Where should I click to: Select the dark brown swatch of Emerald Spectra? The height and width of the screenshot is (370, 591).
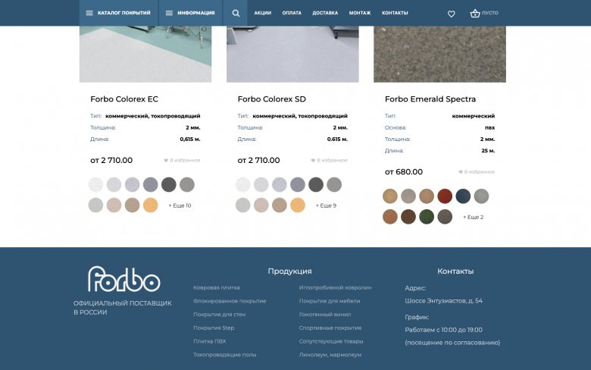click(408, 217)
